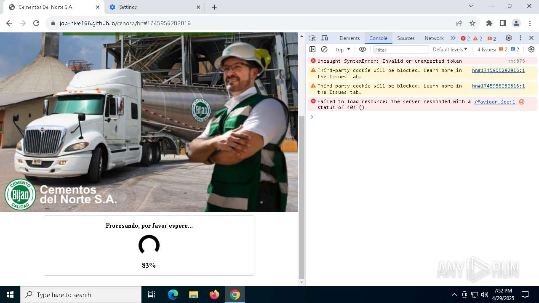This screenshot has height=303, width=539.
Task: Click the yellow warning count badge
Action: point(478,38)
